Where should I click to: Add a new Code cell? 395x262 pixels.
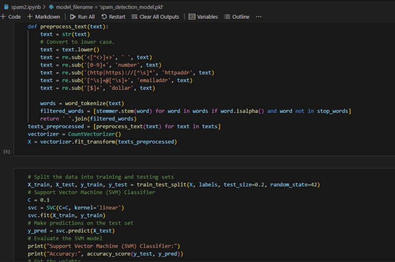(x=11, y=17)
